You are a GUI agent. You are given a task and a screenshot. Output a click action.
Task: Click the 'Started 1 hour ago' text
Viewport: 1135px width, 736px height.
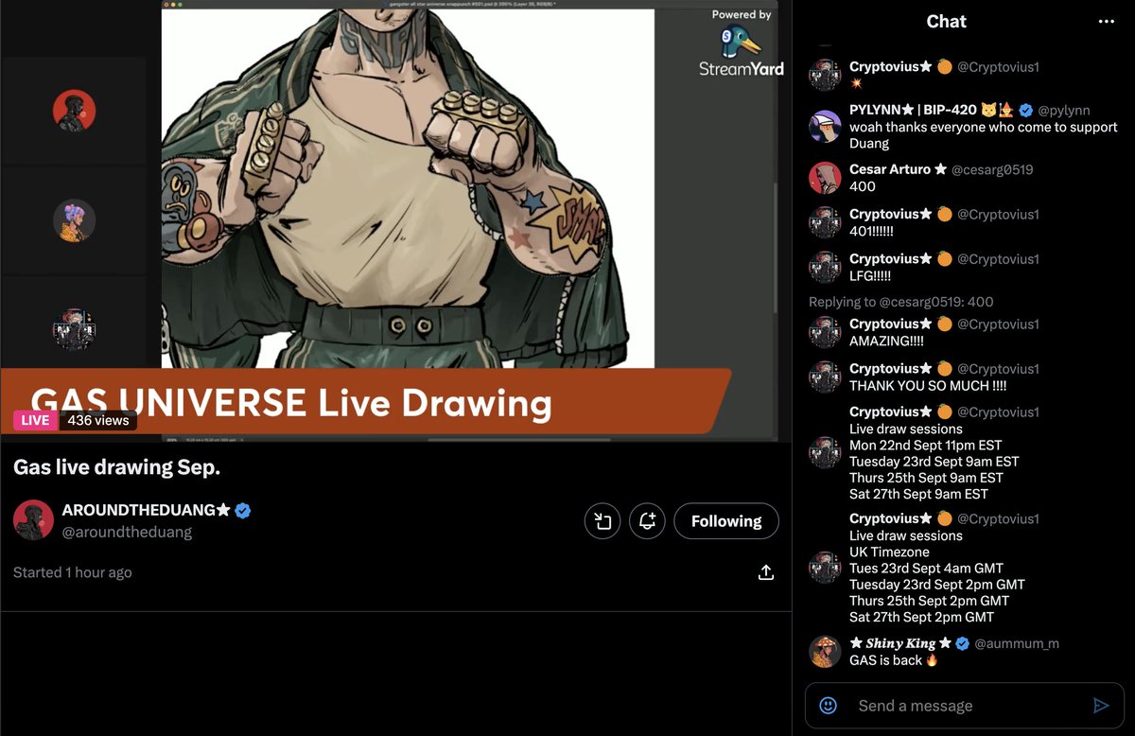(x=73, y=572)
